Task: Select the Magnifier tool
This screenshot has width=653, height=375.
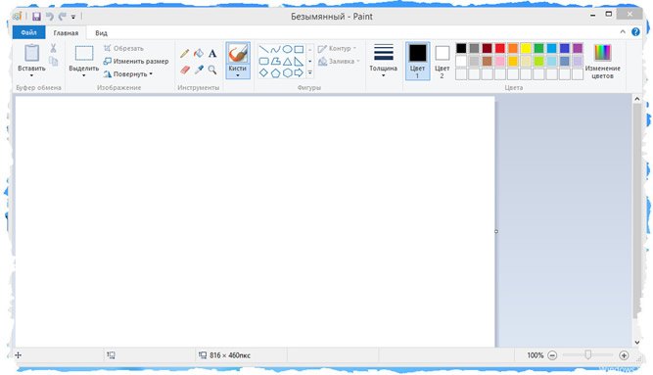Action: click(212, 70)
